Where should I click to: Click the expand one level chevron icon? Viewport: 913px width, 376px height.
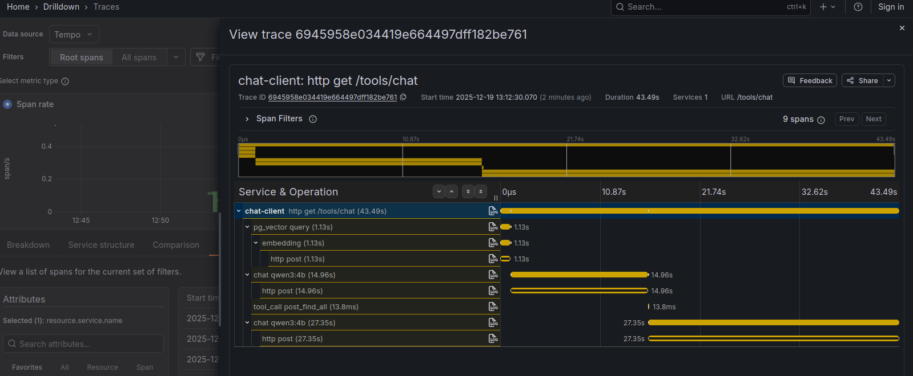(x=439, y=192)
